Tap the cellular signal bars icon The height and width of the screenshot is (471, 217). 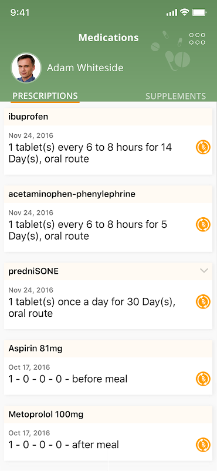pyautogui.click(x=172, y=12)
